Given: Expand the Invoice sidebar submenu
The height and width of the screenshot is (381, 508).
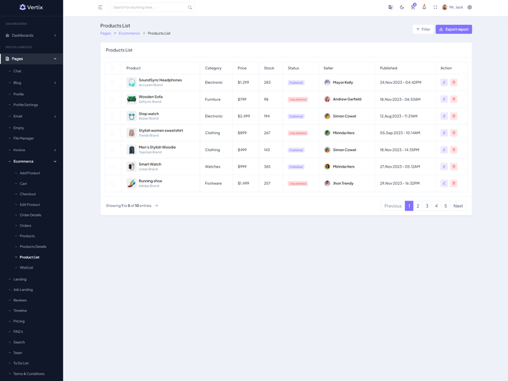Looking at the screenshot, I should pos(32,150).
